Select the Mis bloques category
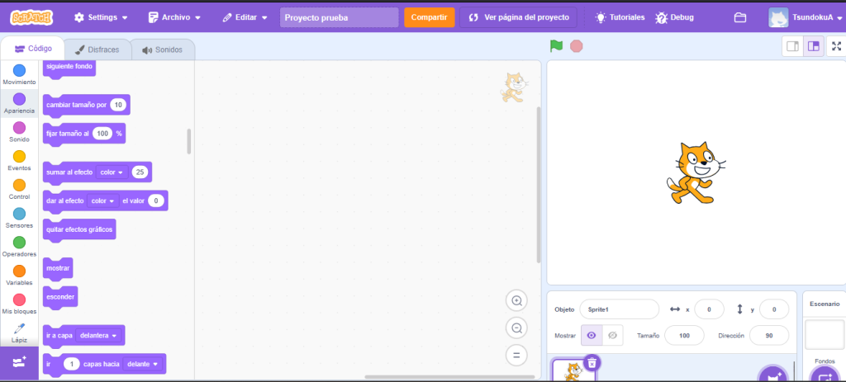 pyautogui.click(x=20, y=304)
